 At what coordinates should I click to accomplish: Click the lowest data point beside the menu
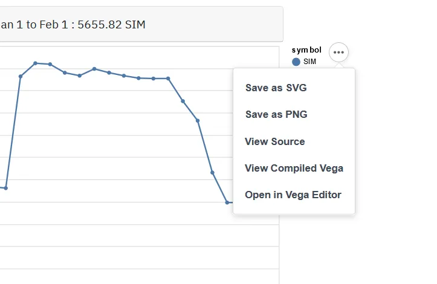point(227,202)
